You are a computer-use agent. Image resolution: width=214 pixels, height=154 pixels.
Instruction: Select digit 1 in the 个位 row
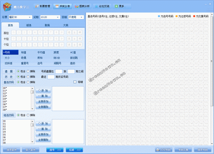pos(19,44)
